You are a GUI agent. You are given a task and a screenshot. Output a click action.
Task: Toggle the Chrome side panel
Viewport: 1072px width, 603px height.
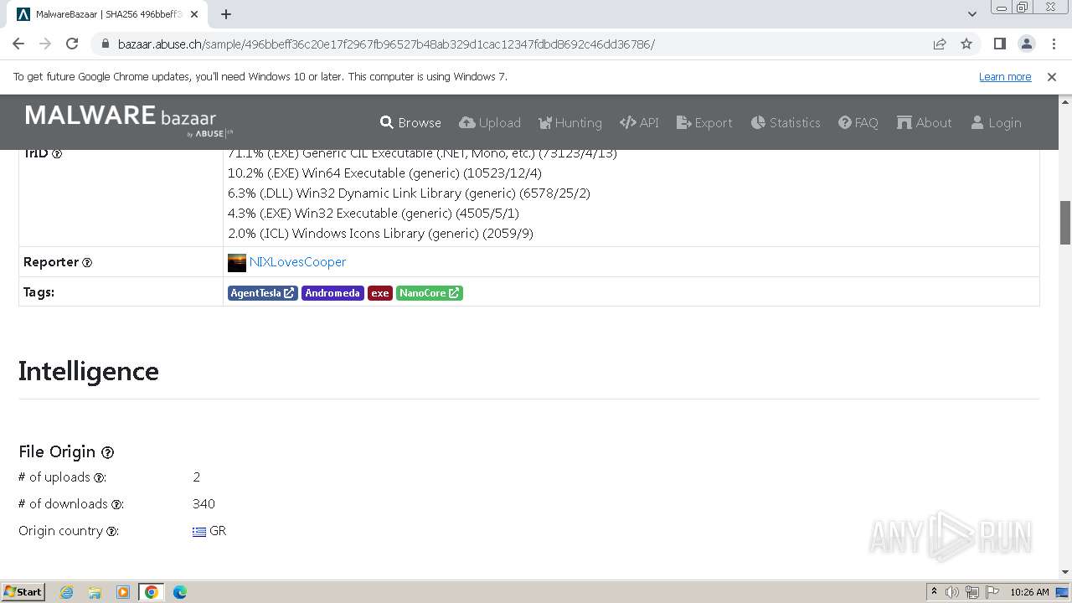pyautogui.click(x=999, y=44)
